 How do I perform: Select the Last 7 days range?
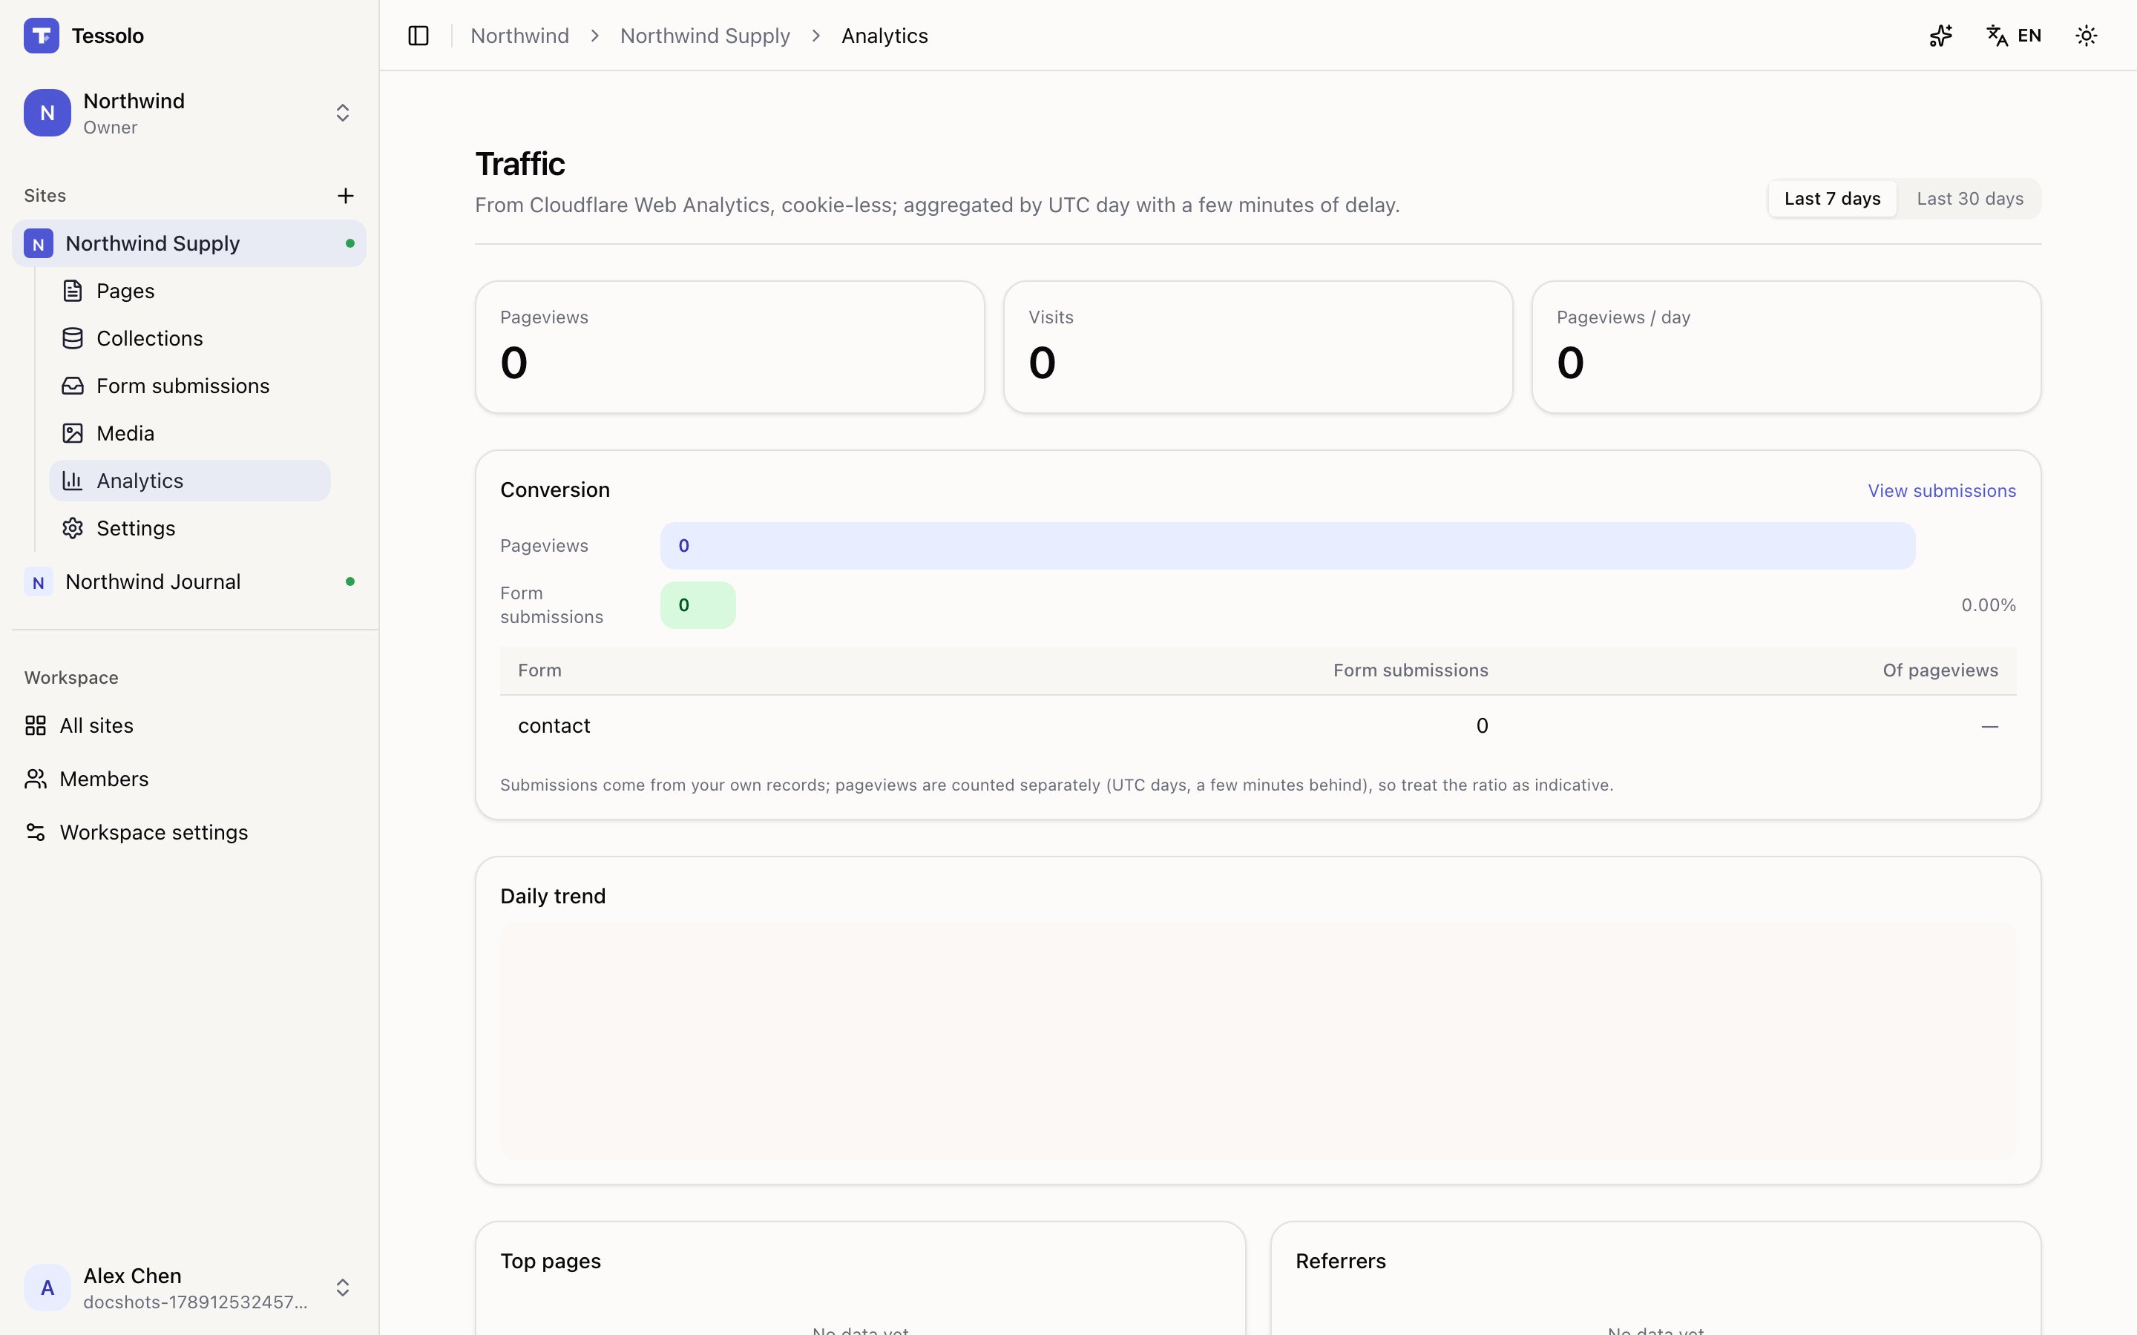[1832, 199]
